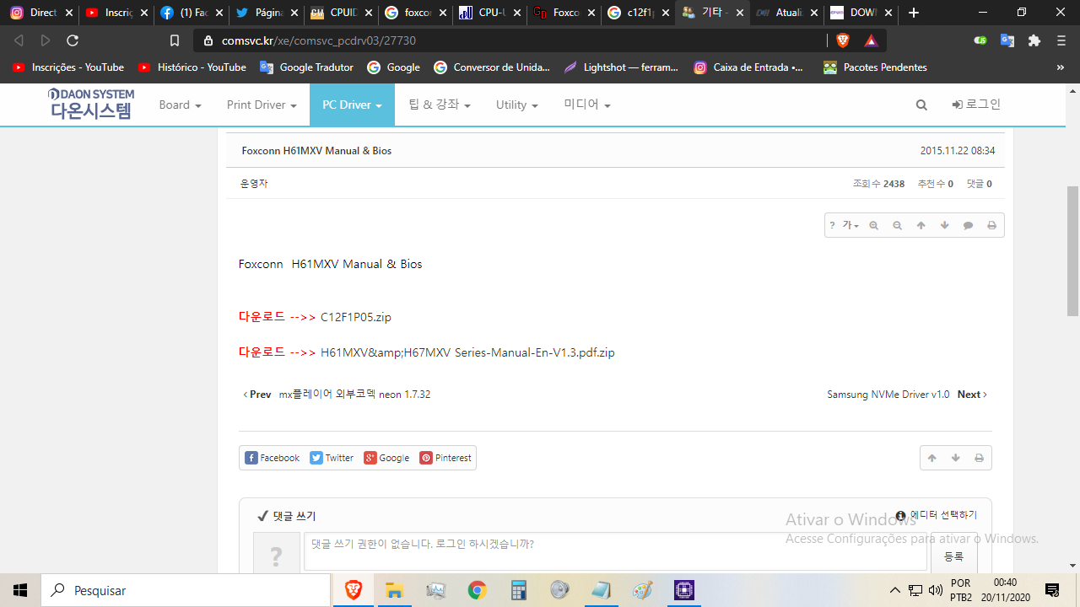This screenshot has width=1080, height=607.
Task: Open a new browser tab
Action: (x=914, y=13)
